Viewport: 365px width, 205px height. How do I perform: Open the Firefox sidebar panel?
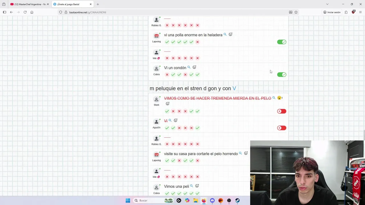(5, 12)
